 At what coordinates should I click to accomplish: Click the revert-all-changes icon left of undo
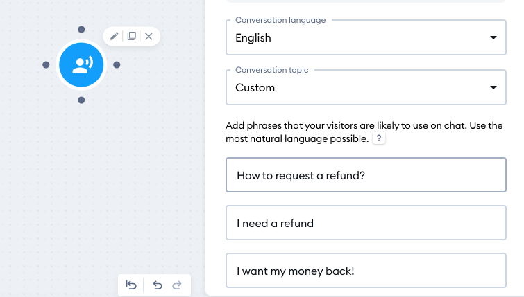131,285
